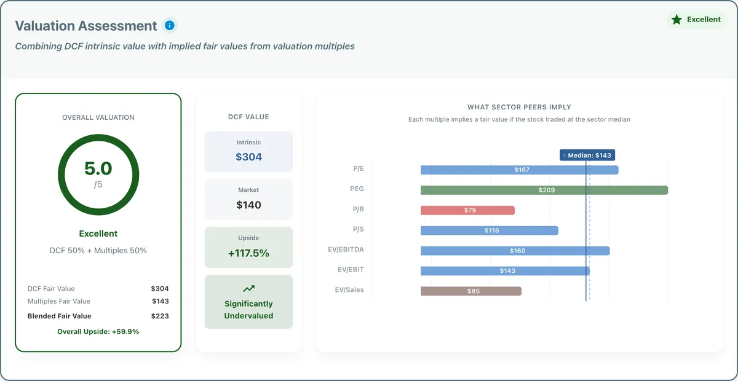Click the P/S axis label
The image size is (738, 381).
359,229
